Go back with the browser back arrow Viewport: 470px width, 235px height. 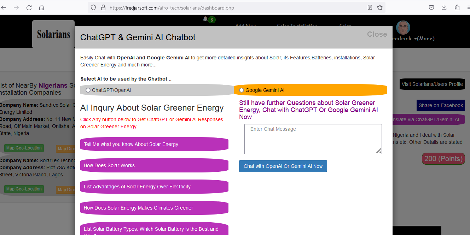click(x=4, y=7)
